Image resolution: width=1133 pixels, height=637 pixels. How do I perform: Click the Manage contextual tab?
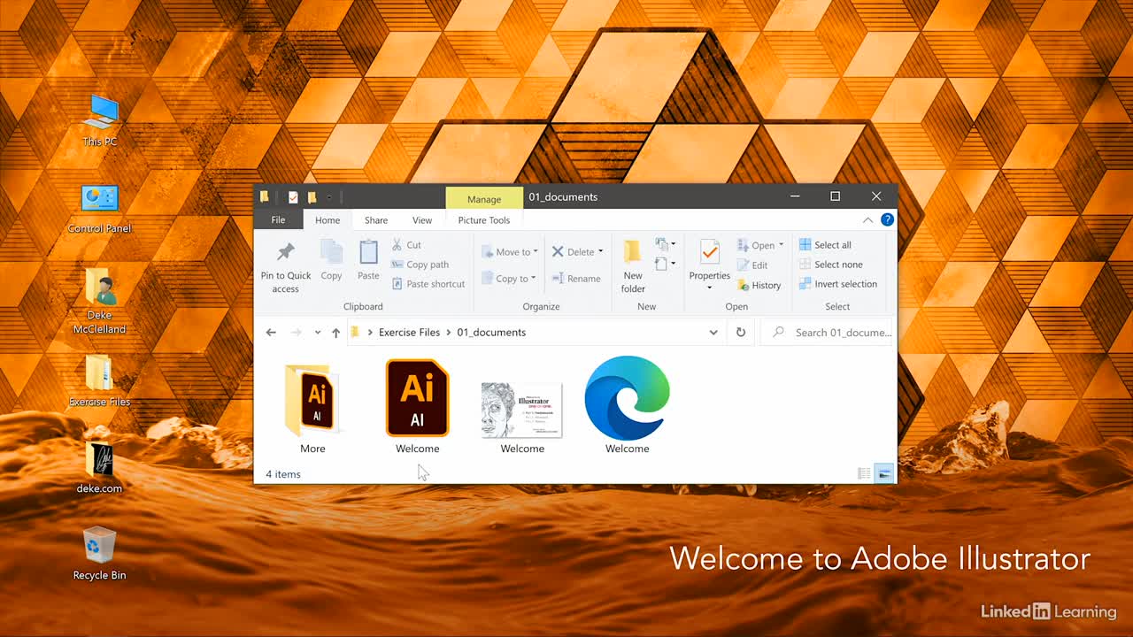point(484,199)
